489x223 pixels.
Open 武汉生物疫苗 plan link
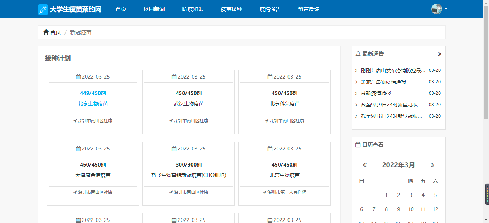pos(189,104)
